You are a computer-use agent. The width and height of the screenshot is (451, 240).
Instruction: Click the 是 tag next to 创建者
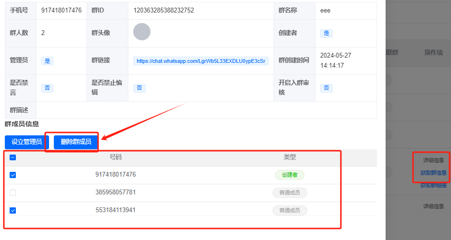326,33
